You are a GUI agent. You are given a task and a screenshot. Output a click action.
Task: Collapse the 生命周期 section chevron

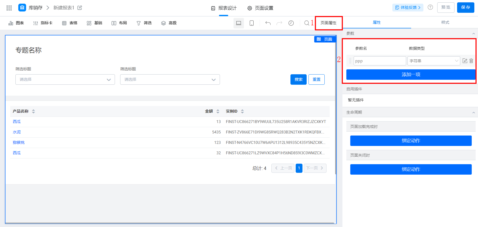click(x=474, y=112)
